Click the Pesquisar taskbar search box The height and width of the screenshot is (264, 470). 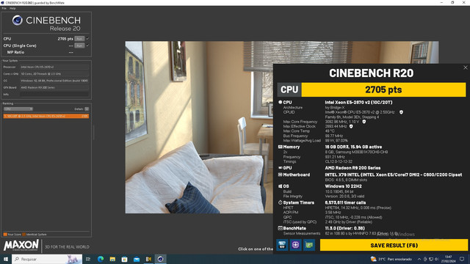tap(47, 259)
